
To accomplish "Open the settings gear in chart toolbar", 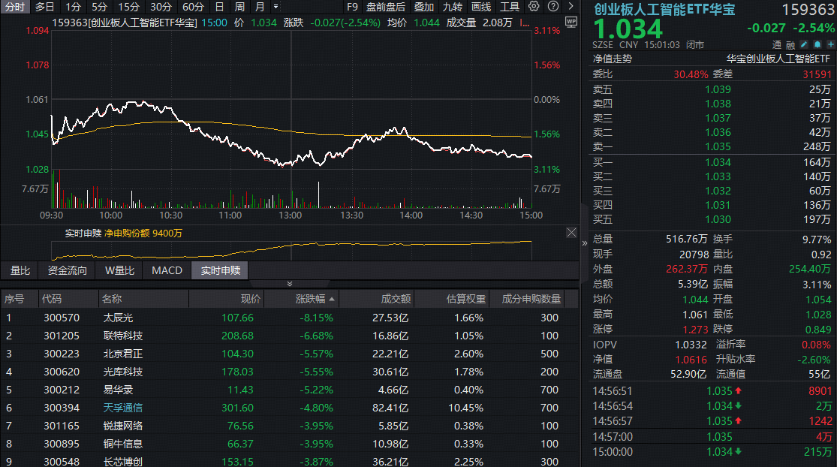I will 534,7.
